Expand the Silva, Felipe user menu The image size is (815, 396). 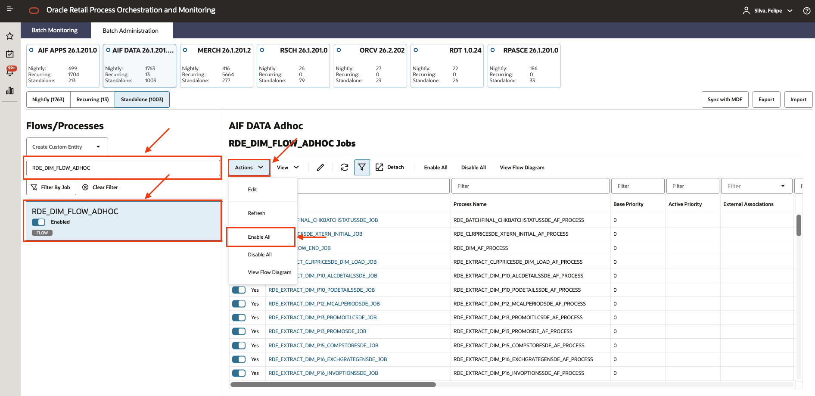click(x=790, y=11)
